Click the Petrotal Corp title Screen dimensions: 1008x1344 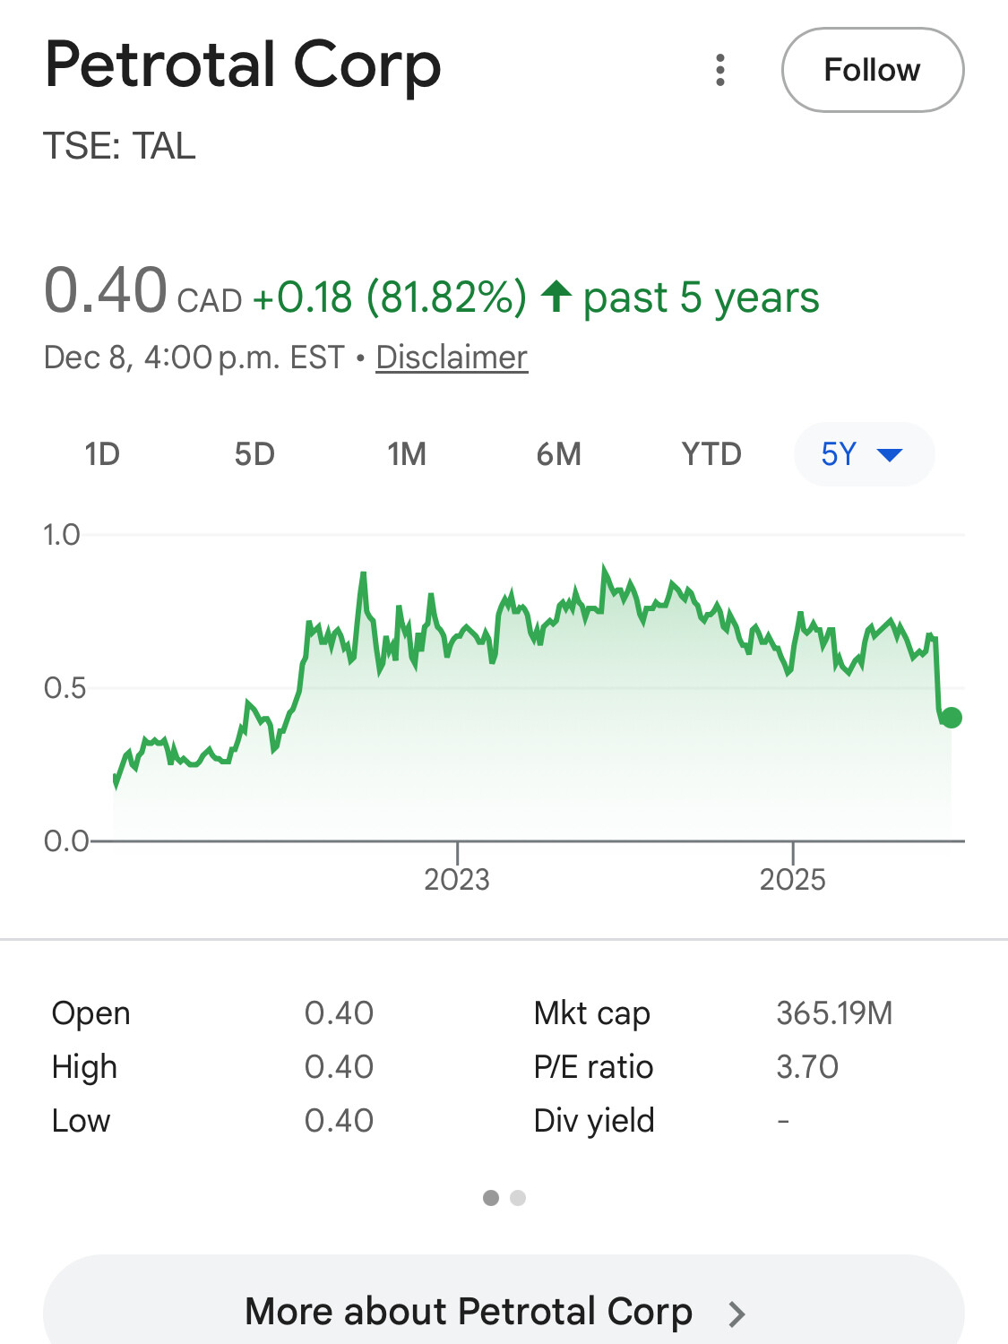[243, 65]
